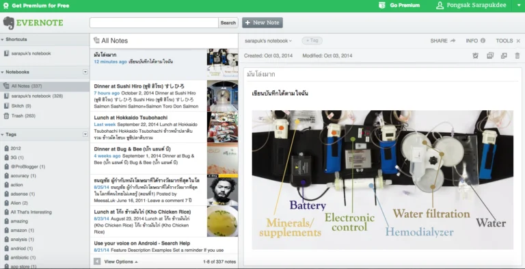The width and height of the screenshot is (525, 269).
Task: Click the user profile avatar icon
Action: pos(440,5)
